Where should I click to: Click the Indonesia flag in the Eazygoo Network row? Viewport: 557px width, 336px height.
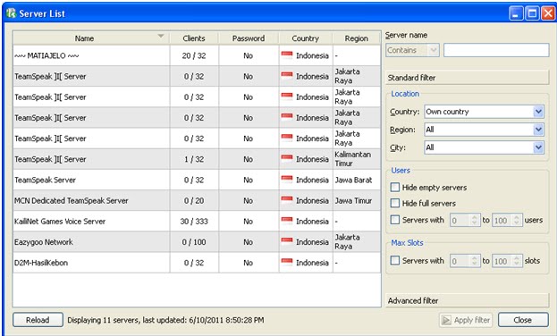click(287, 241)
